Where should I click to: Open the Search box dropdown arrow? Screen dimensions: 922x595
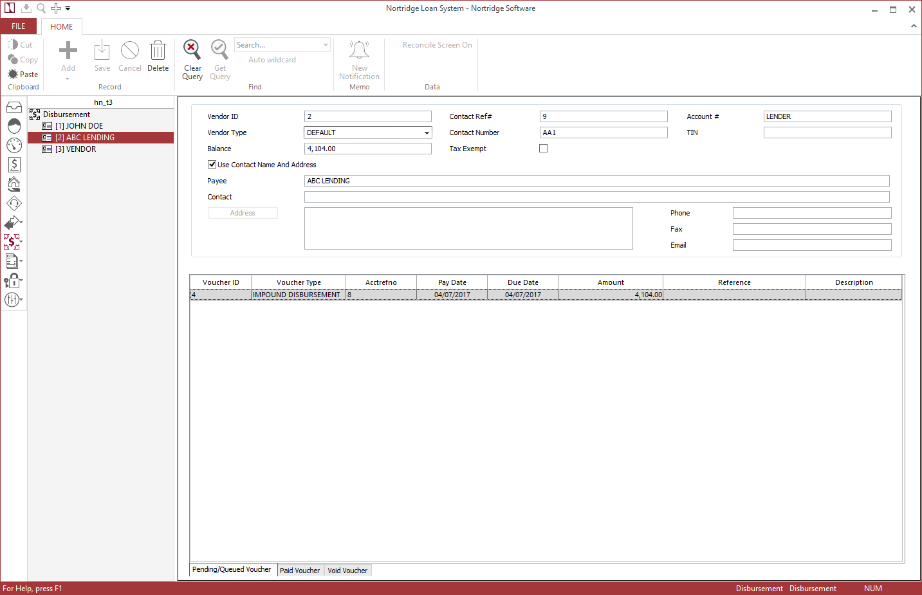click(x=326, y=45)
